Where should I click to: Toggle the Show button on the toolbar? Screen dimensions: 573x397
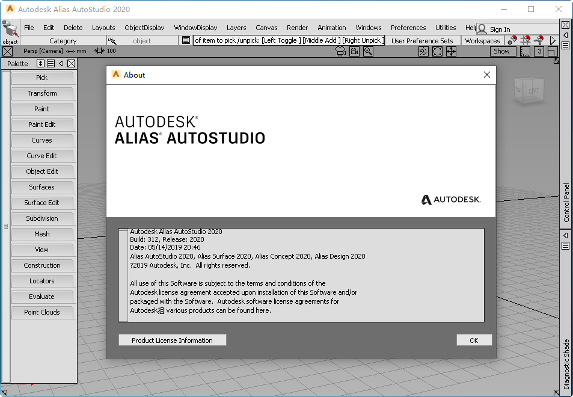(x=502, y=51)
